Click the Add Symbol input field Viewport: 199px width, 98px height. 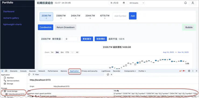120,16
